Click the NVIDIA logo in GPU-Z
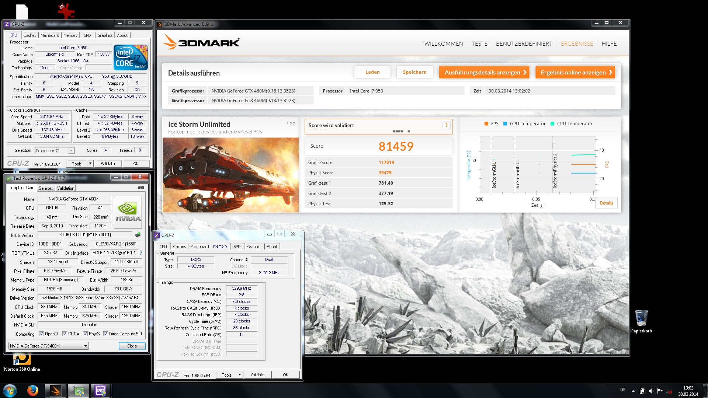This screenshot has height=398, width=708. [128, 212]
